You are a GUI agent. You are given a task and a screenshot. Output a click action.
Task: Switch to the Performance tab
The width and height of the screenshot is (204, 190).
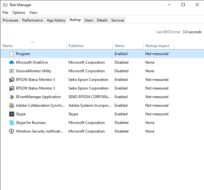point(33,20)
